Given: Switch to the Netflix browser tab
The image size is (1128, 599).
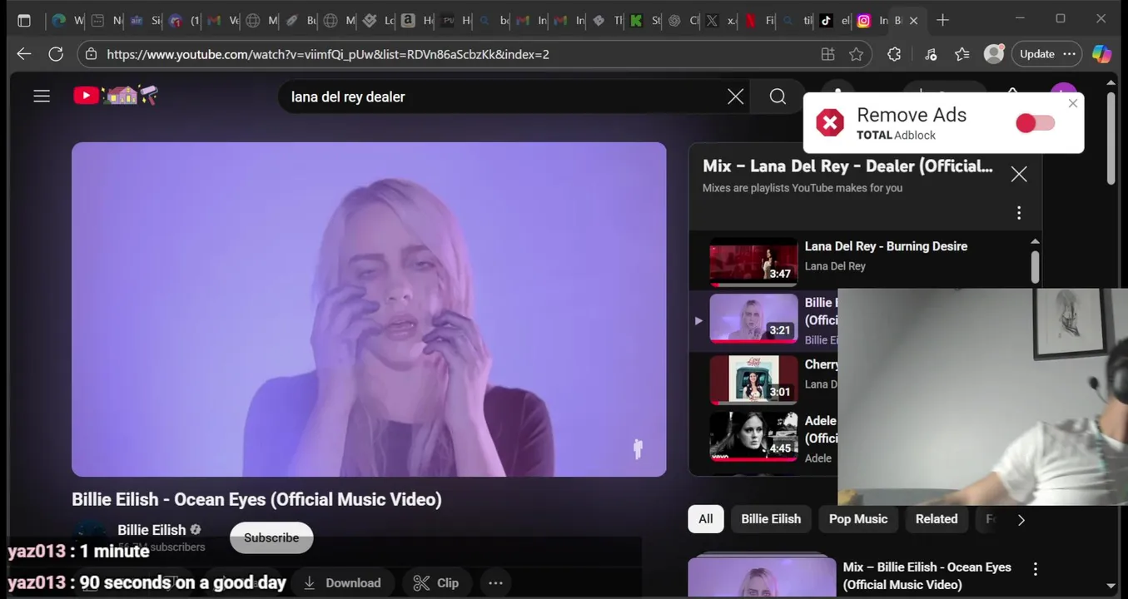Looking at the screenshot, I should [x=758, y=21].
